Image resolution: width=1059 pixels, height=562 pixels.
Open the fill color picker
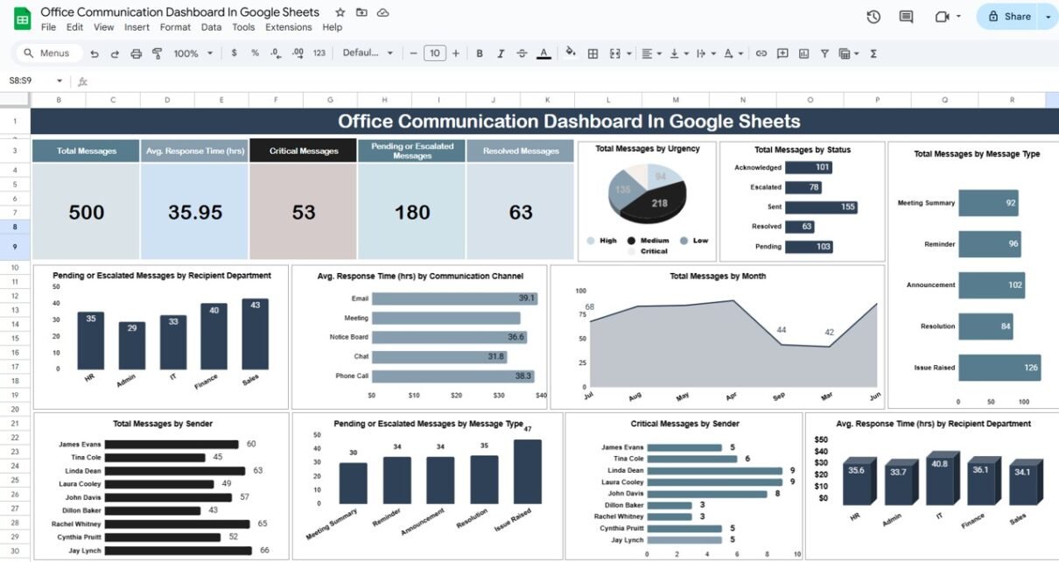click(x=571, y=53)
